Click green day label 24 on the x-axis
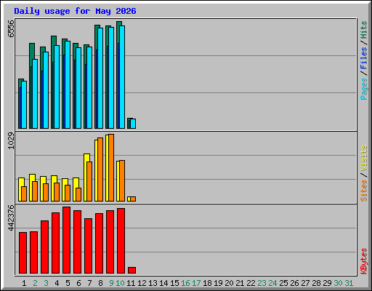This screenshot has height=291, width=372. [x=272, y=283]
